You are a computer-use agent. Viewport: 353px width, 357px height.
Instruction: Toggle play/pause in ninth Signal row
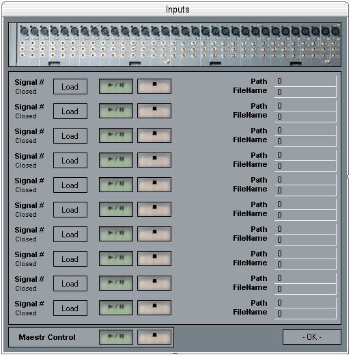coord(116,283)
